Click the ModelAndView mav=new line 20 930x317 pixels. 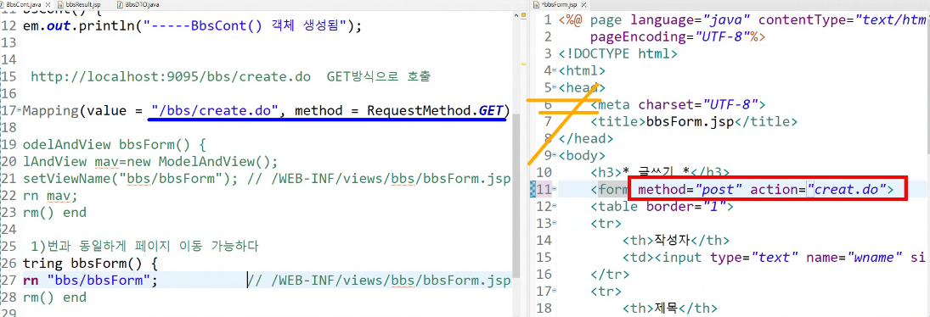coord(150,162)
